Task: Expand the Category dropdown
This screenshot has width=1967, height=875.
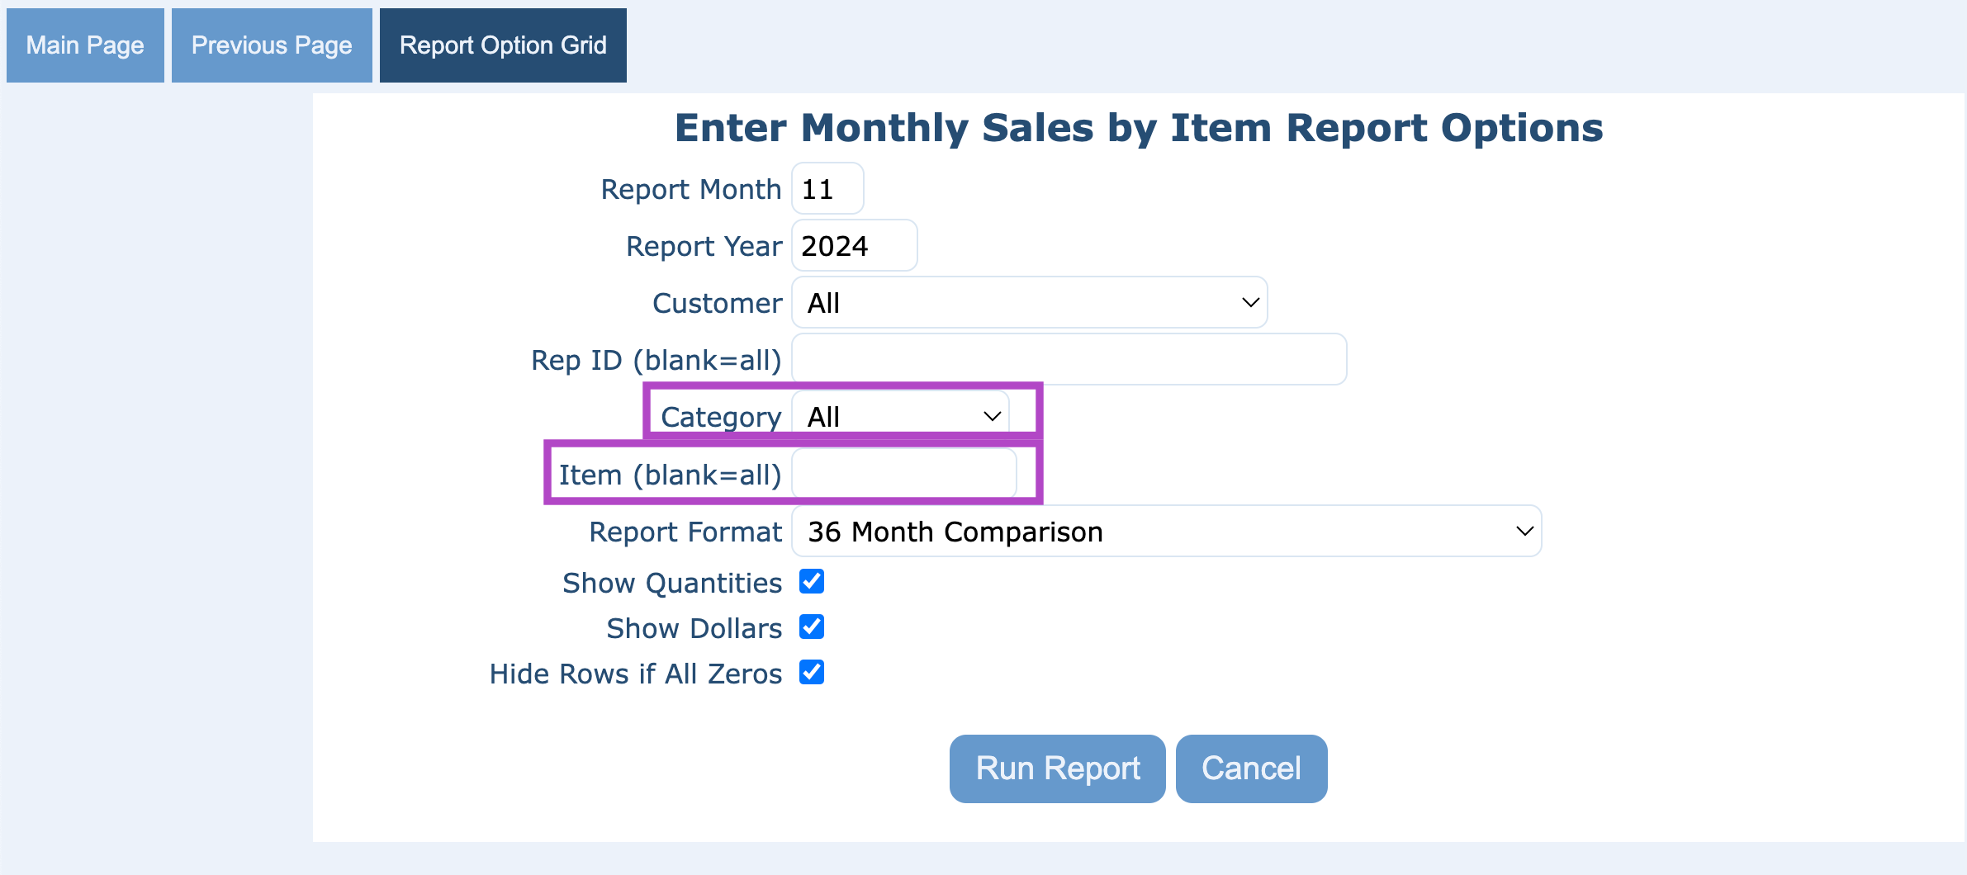Action: pos(900,417)
